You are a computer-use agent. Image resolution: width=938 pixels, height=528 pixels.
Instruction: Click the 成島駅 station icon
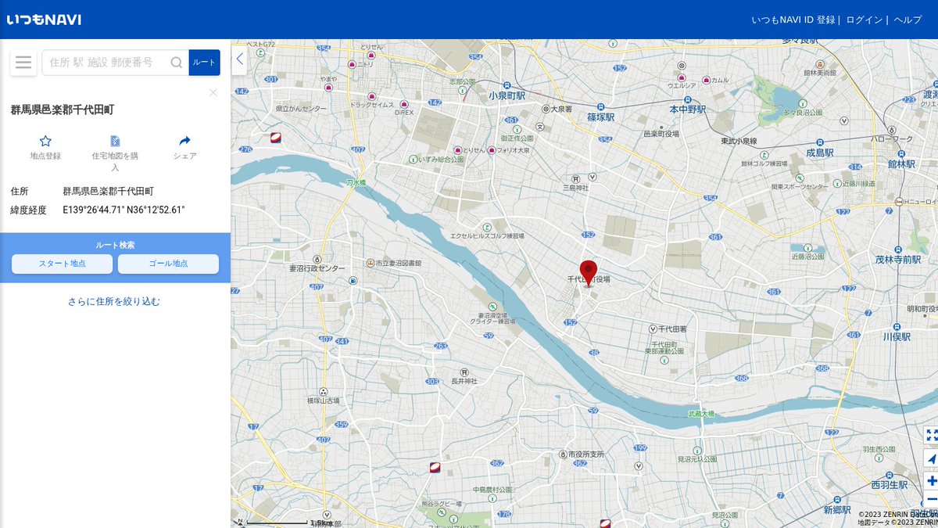(x=821, y=142)
